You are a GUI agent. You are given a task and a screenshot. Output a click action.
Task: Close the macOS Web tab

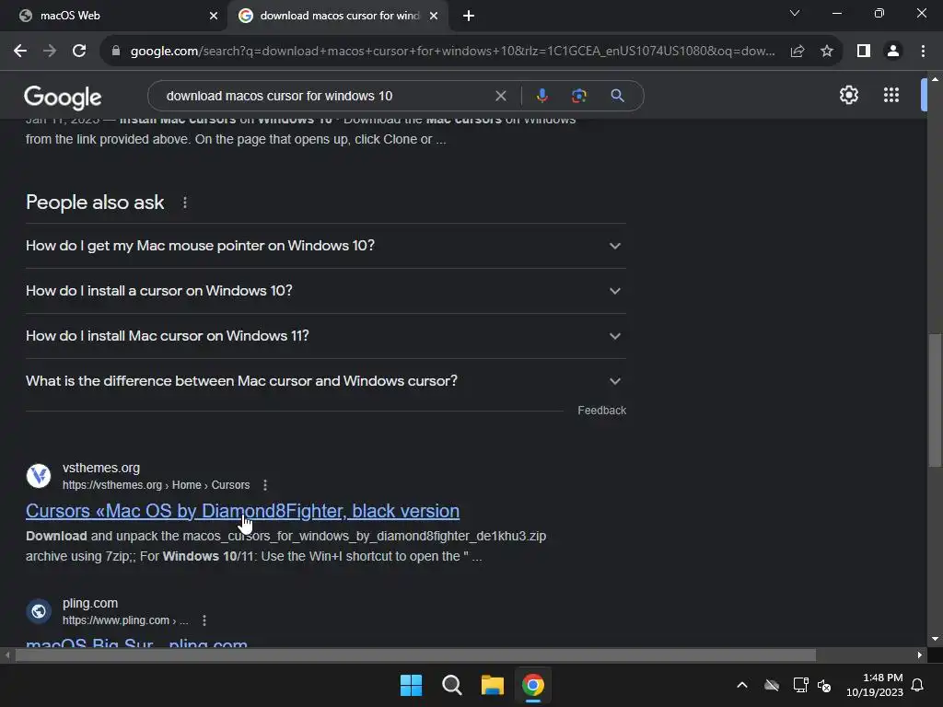(x=214, y=16)
